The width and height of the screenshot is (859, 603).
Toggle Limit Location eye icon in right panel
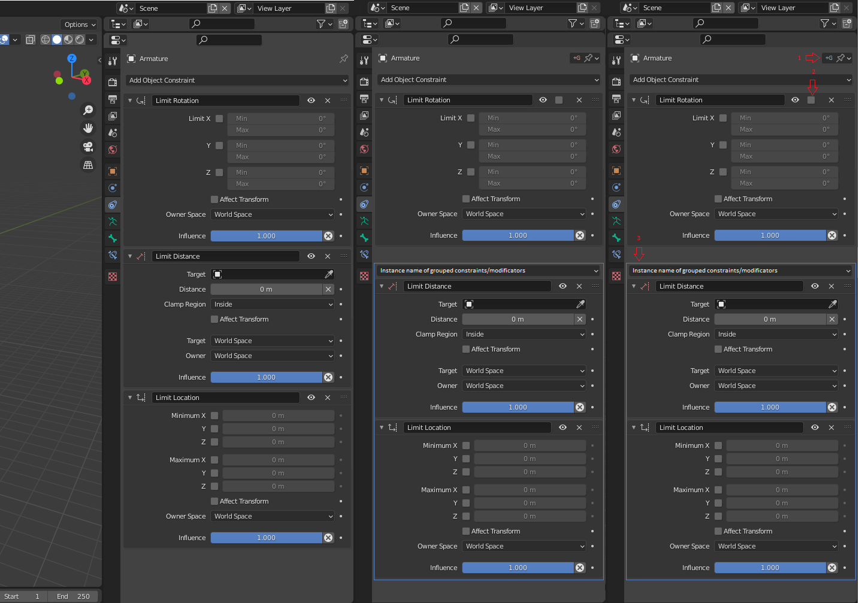[x=815, y=428]
